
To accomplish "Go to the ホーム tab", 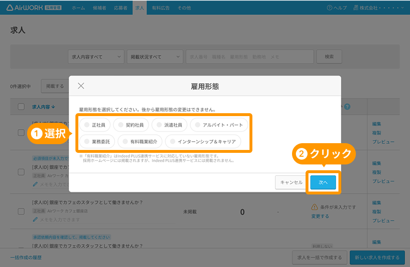I will (78, 8).
